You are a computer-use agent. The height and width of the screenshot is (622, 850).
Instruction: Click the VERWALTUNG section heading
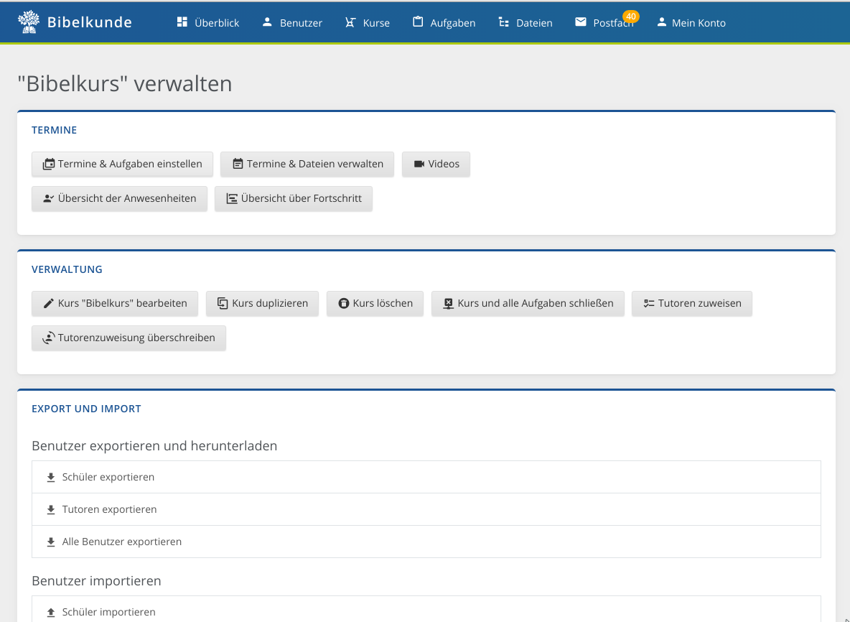[67, 269]
